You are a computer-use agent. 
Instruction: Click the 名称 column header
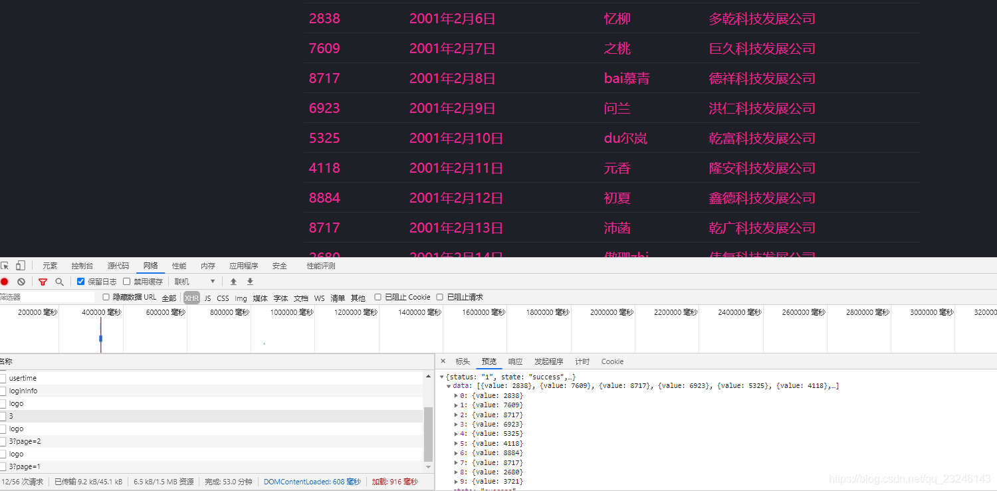(x=216, y=361)
